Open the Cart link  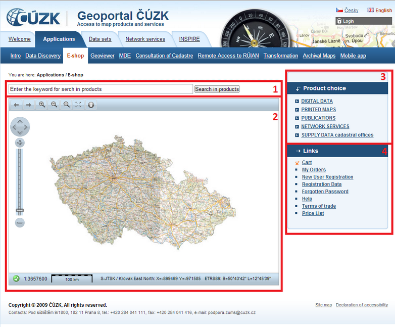click(307, 162)
